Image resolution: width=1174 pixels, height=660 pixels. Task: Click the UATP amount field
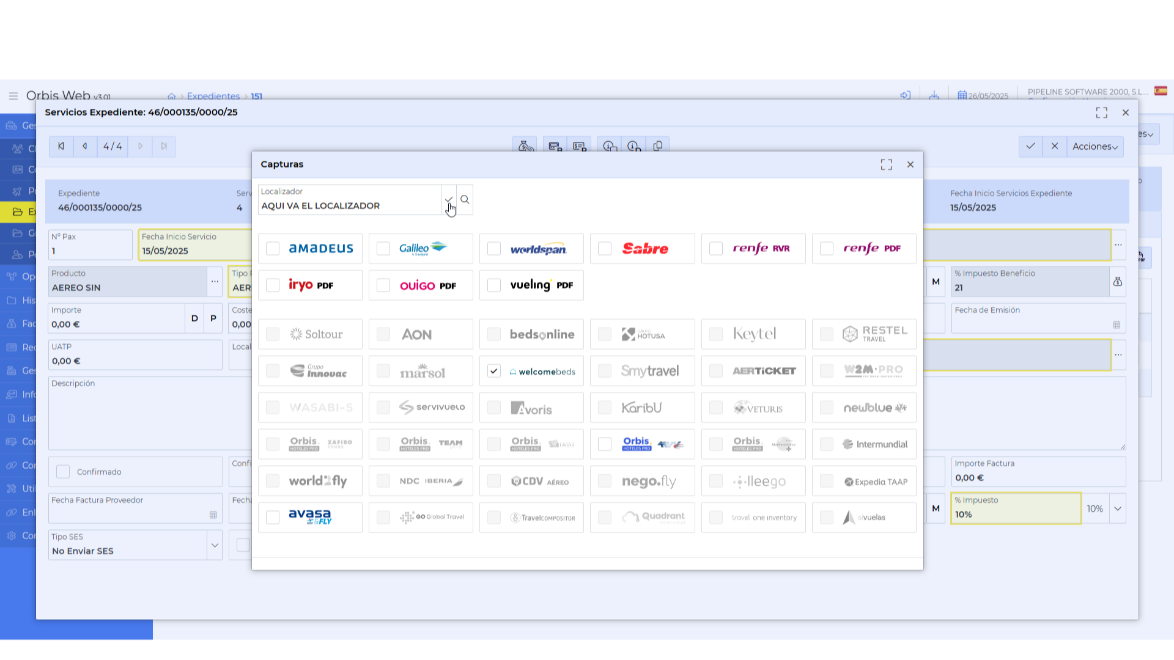135,355
